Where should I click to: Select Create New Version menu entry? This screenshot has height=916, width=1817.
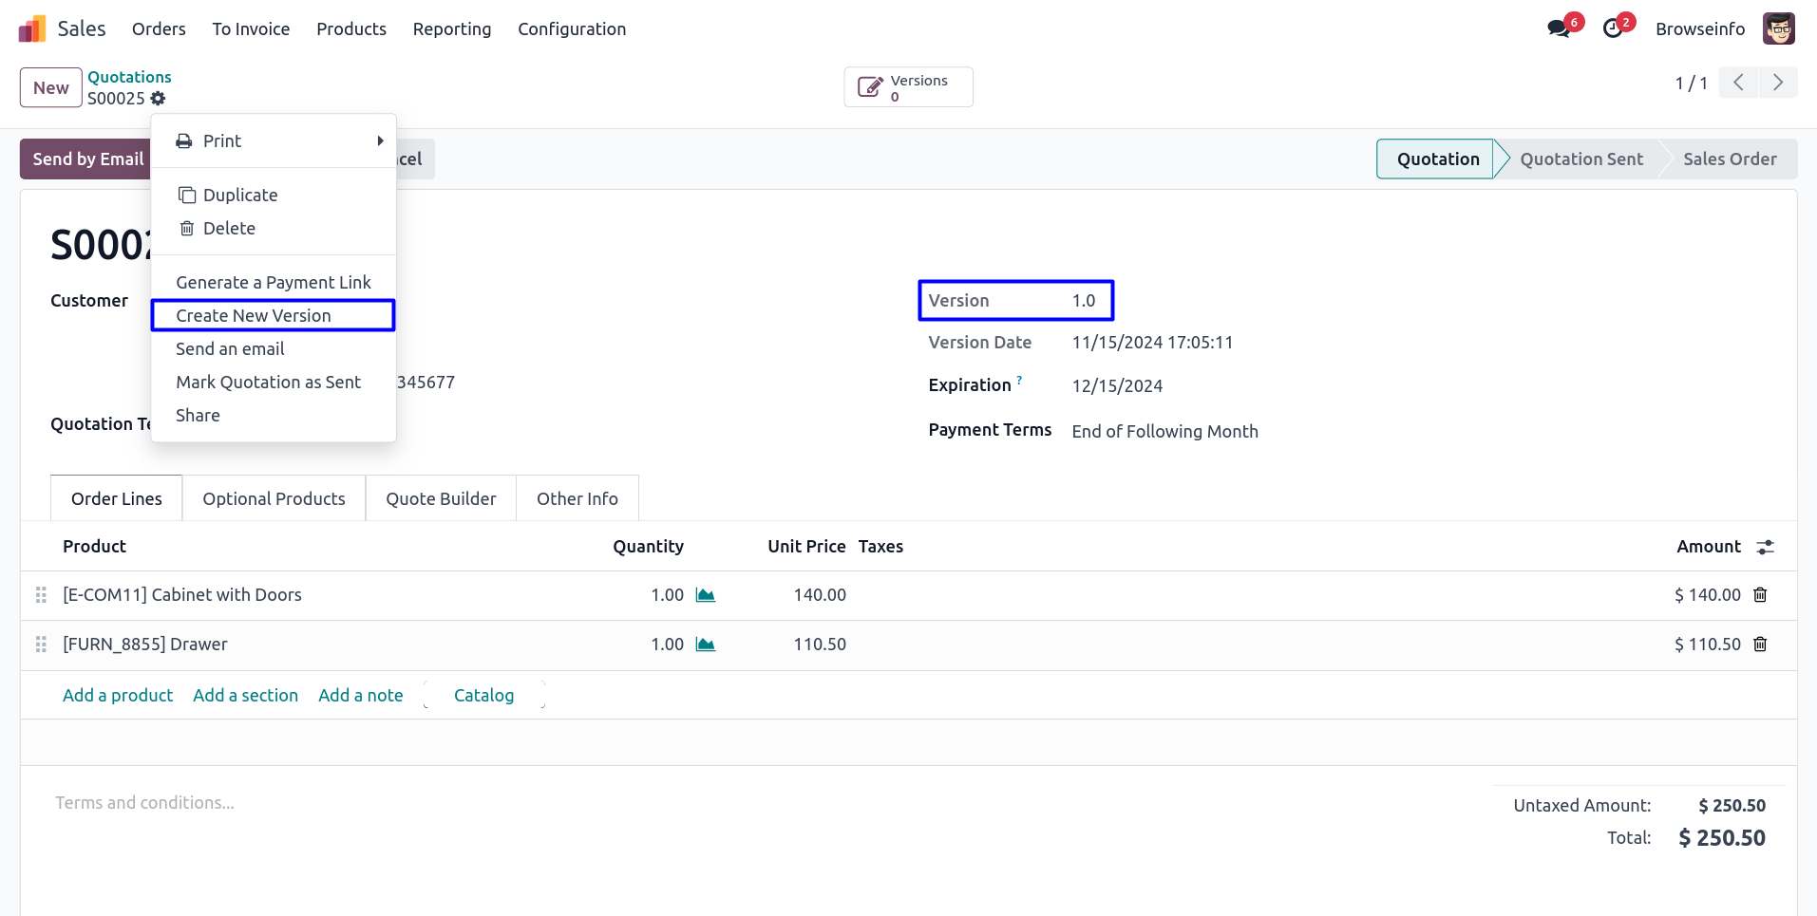(x=254, y=316)
